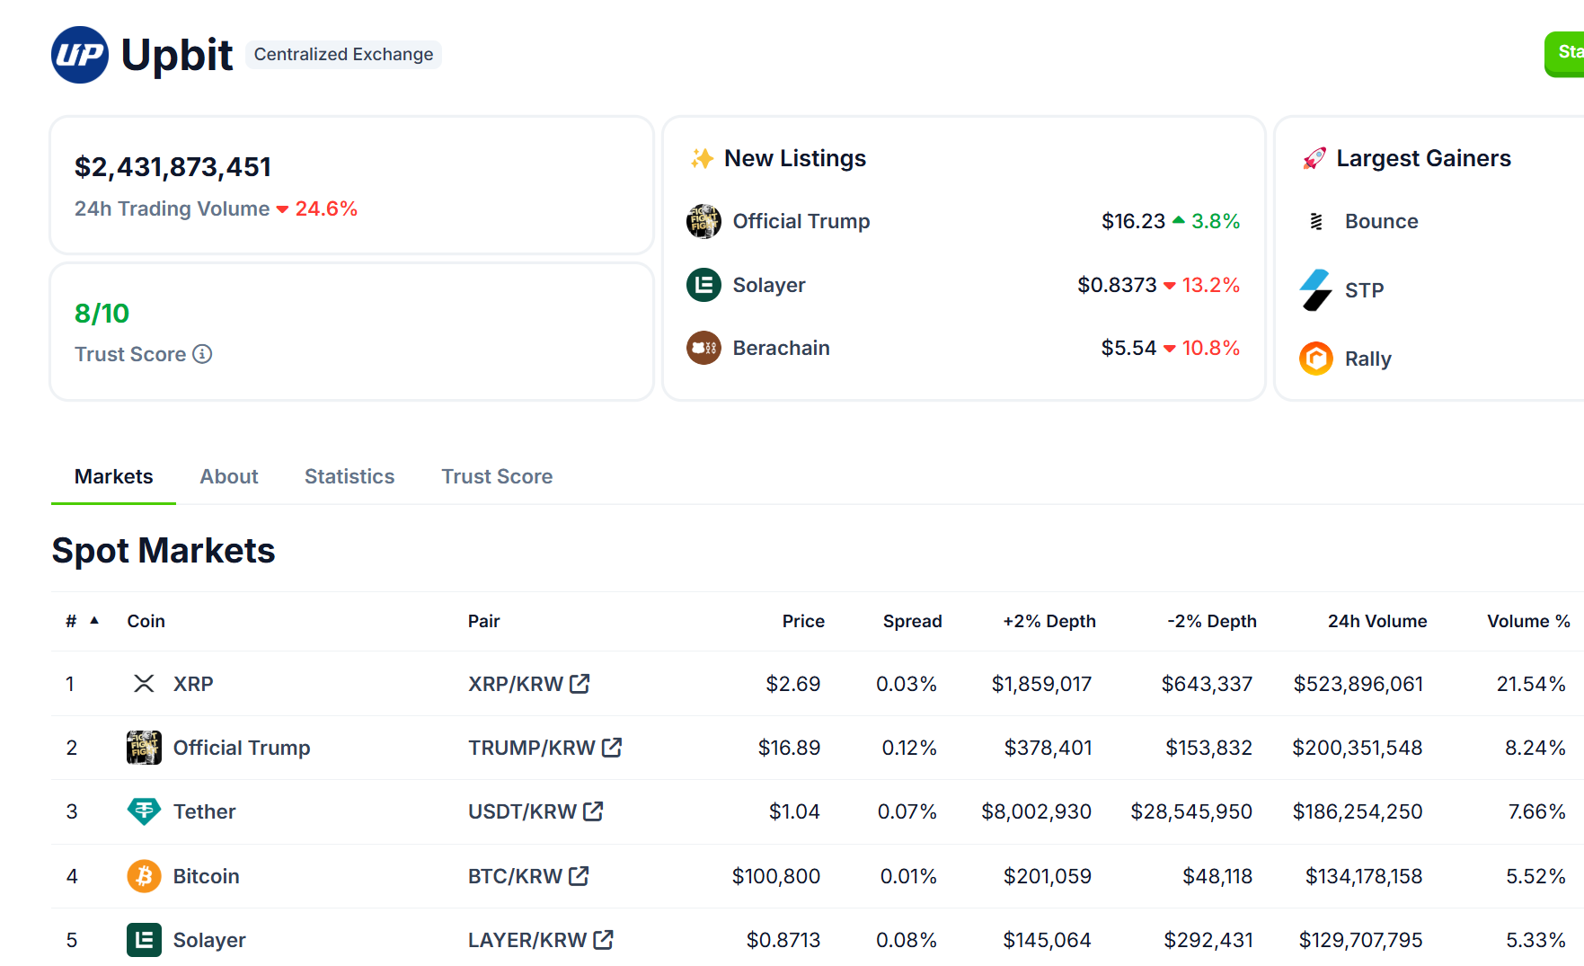
Task: Click the XRP coin icon in the table
Action: pos(144,684)
